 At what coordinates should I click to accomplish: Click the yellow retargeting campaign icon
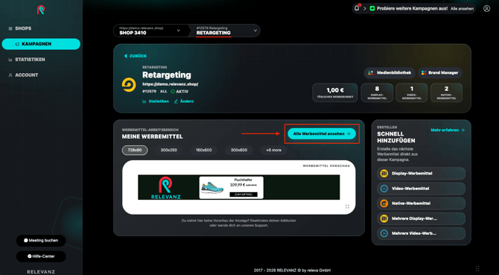(x=129, y=85)
